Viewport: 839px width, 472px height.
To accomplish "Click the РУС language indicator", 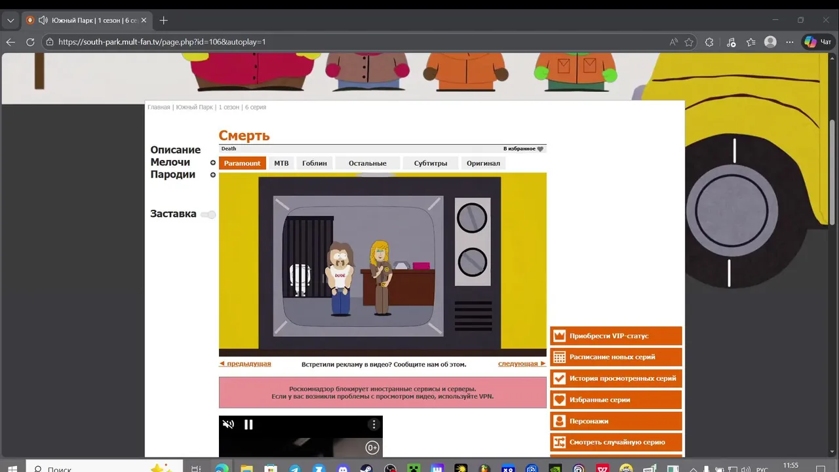I will (762, 469).
